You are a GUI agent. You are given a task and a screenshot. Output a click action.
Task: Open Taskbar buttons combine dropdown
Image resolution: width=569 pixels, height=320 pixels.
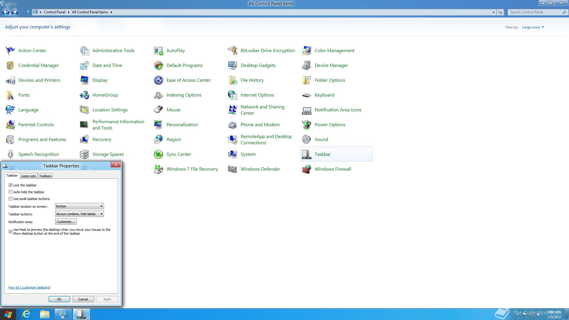tap(79, 214)
